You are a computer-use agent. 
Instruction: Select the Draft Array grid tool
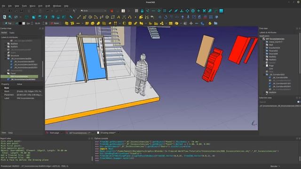211,17
